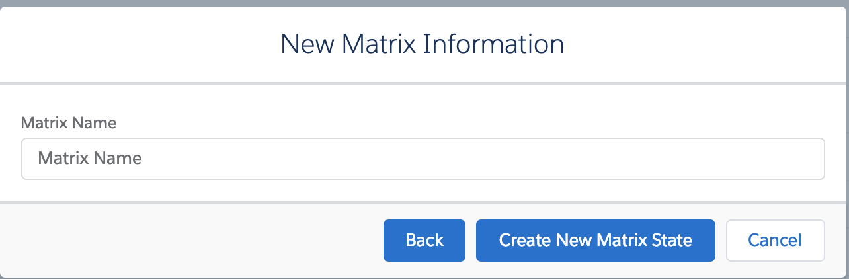
Task: Click the dialog title text
Action: click(x=423, y=44)
